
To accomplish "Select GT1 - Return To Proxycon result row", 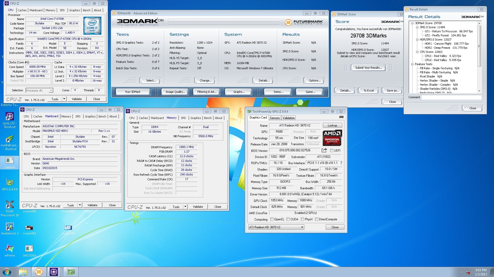I will (x=448, y=31).
